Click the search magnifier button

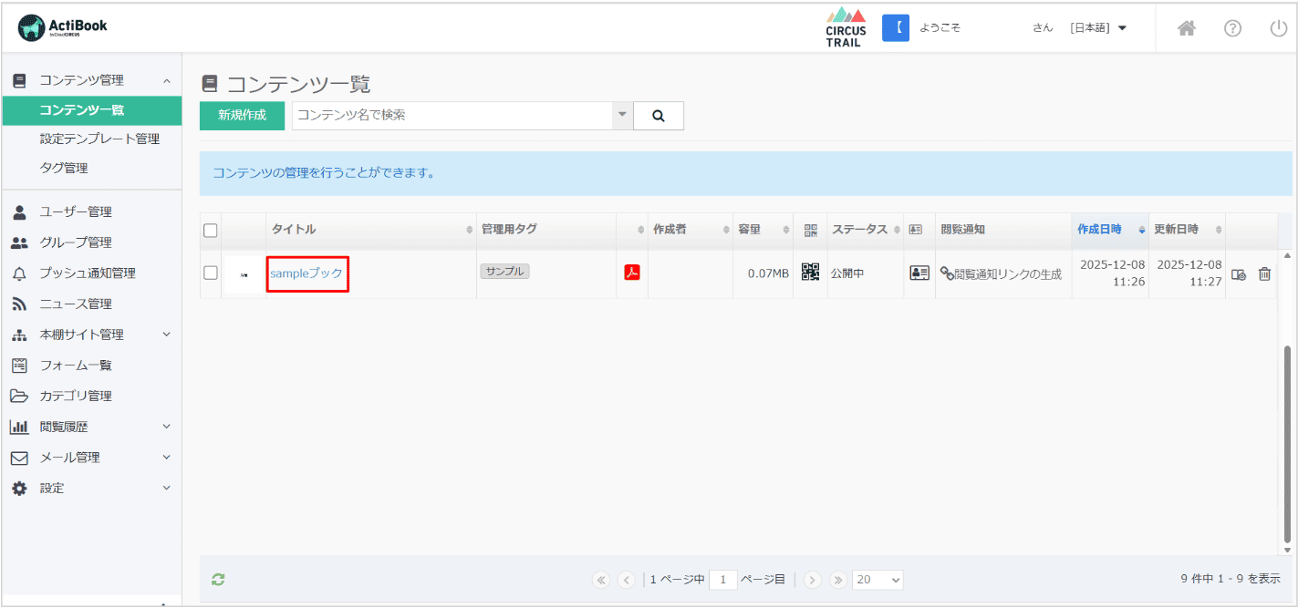[x=658, y=116]
